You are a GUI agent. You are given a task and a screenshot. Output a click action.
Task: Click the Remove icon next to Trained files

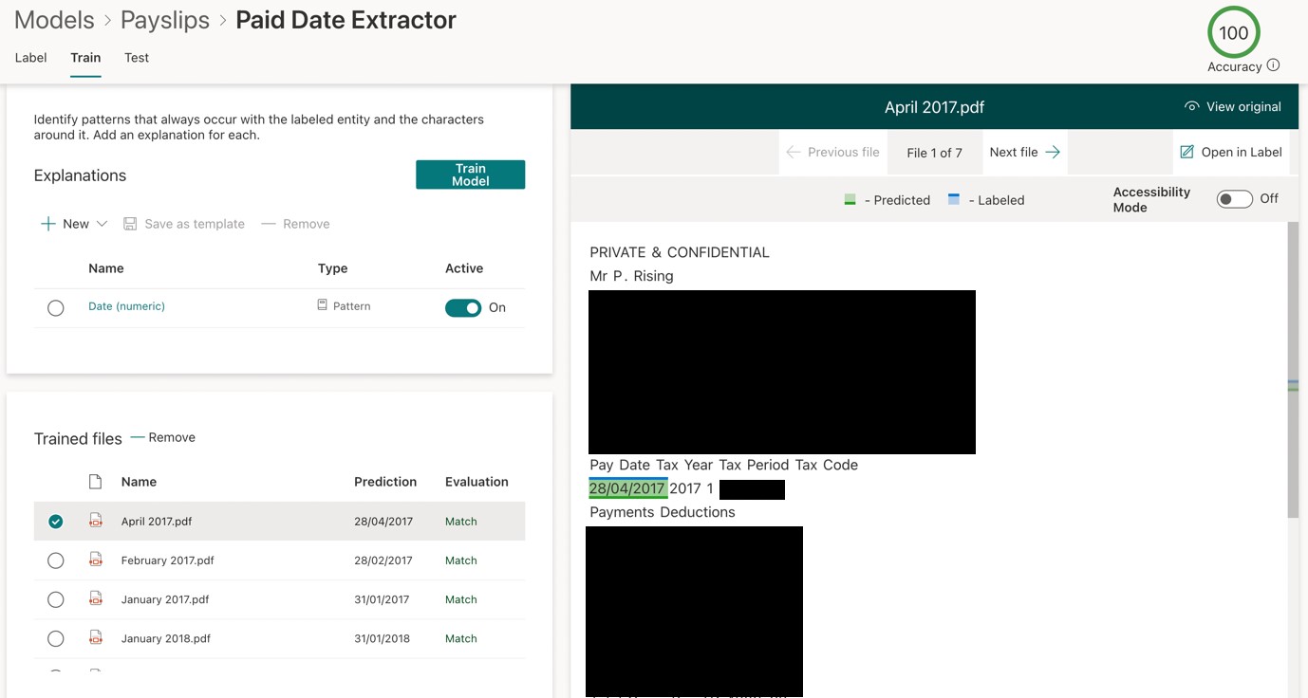[139, 437]
